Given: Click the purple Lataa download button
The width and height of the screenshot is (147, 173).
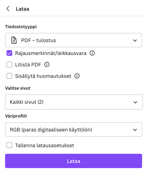Looking at the screenshot, I should [x=74, y=161].
